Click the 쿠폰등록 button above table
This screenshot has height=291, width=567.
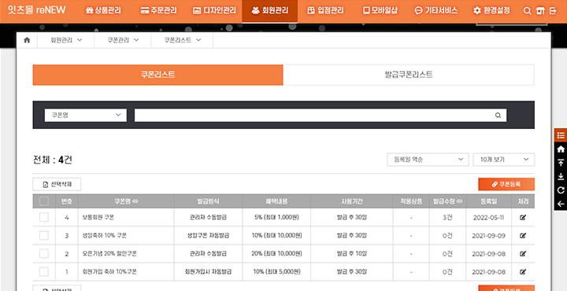506,185
